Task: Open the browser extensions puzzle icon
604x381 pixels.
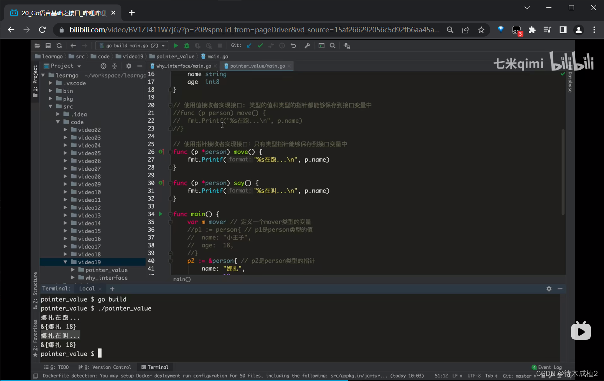Action: coord(532,30)
